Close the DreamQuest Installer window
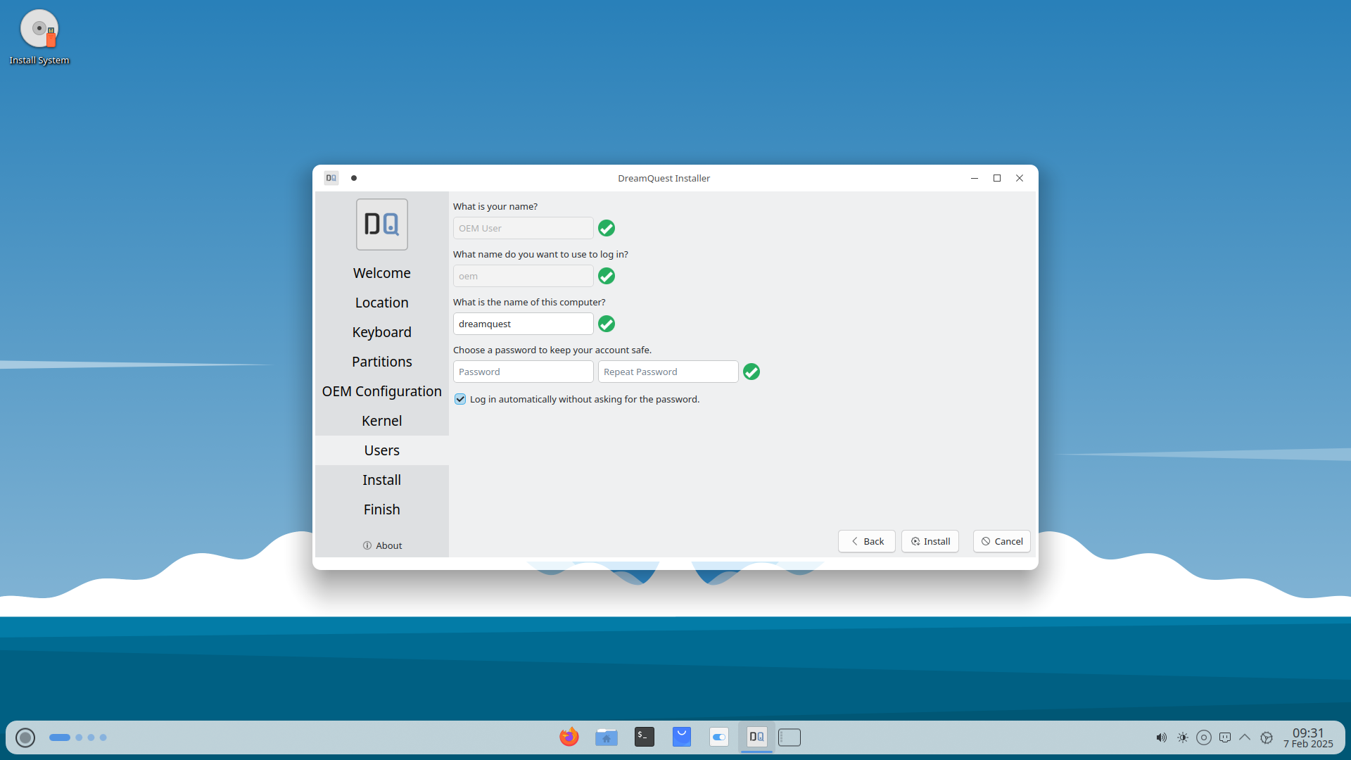1351x760 pixels. pos(1020,178)
